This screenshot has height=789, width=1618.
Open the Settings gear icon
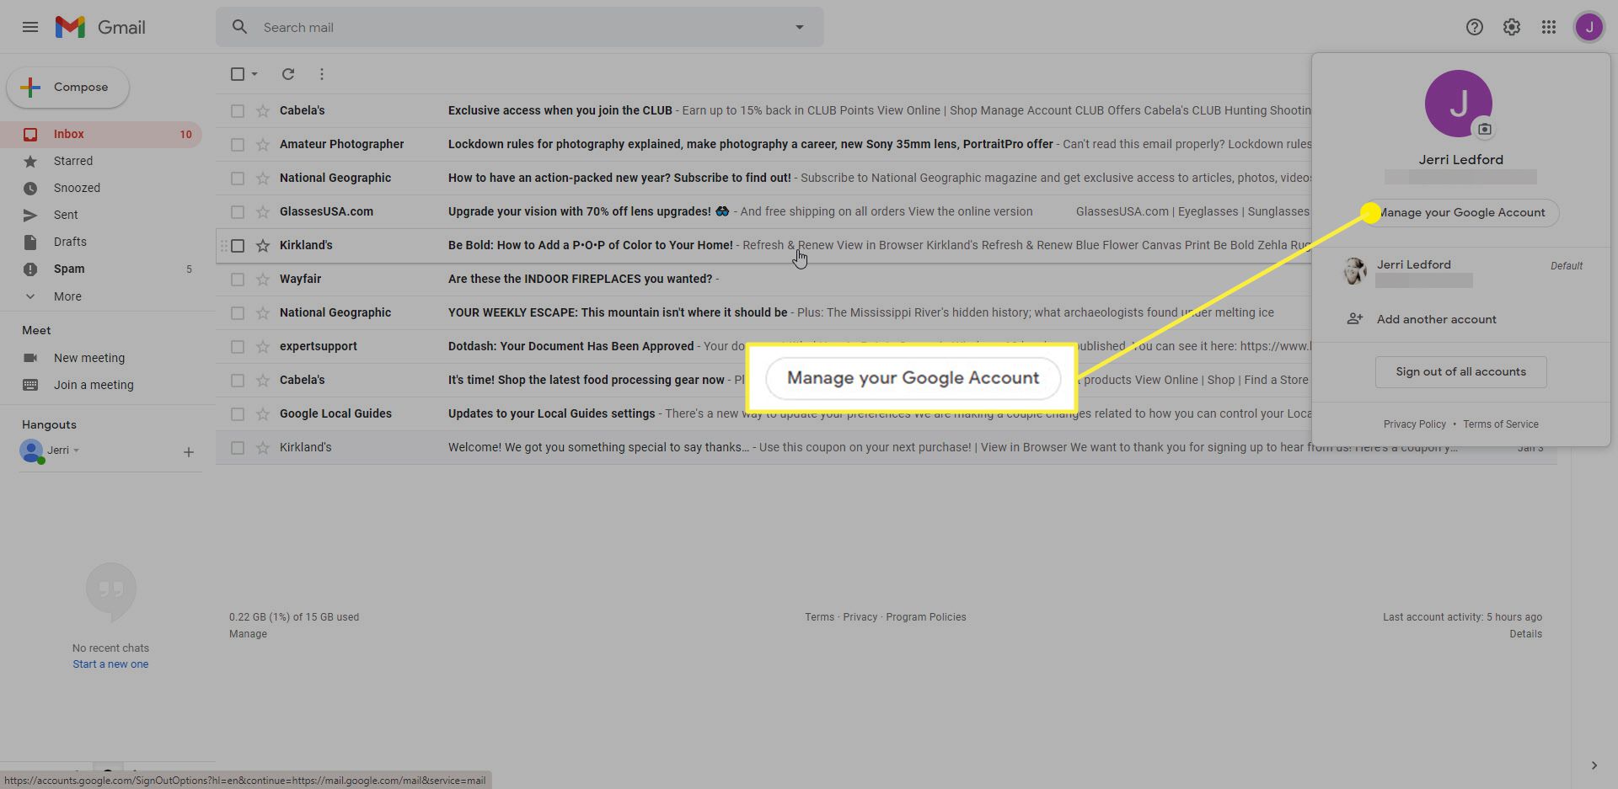pyautogui.click(x=1512, y=27)
